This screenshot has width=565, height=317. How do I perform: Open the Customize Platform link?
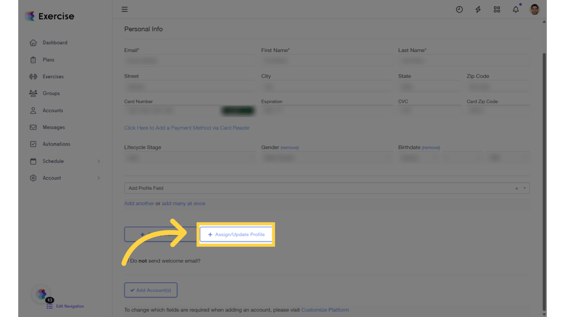[325, 310]
